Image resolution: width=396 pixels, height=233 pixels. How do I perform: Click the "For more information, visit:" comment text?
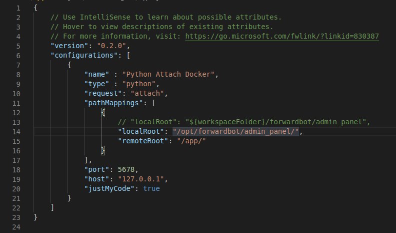(116, 37)
